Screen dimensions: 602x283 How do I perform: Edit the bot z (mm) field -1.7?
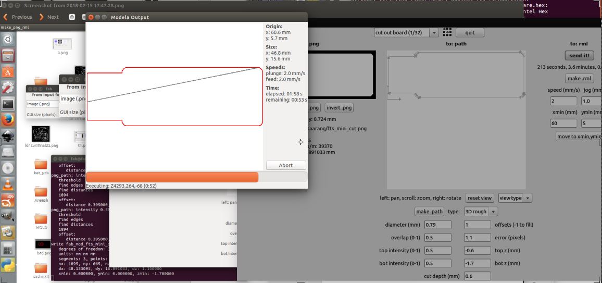click(477, 263)
